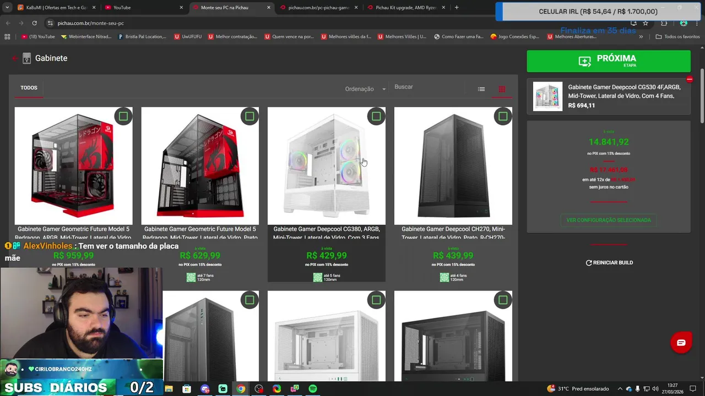Tick the Deepcool CG380 case checkbox
Image resolution: width=705 pixels, height=396 pixels.
point(376,116)
